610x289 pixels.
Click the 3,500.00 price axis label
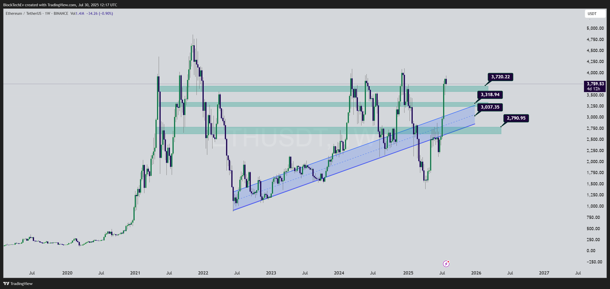[595, 95]
